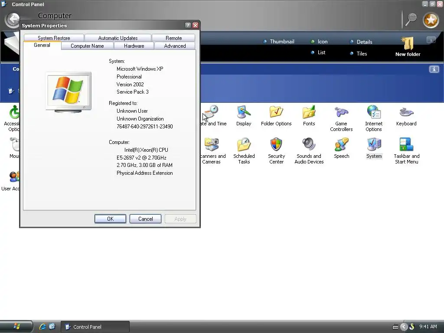Open the Mouse settings icon
This screenshot has width=444, height=333.
coord(14,148)
